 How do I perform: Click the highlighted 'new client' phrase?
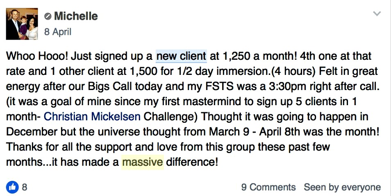pyautogui.click(x=181, y=56)
